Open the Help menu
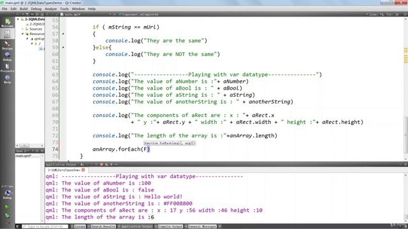 tap(92, 9)
